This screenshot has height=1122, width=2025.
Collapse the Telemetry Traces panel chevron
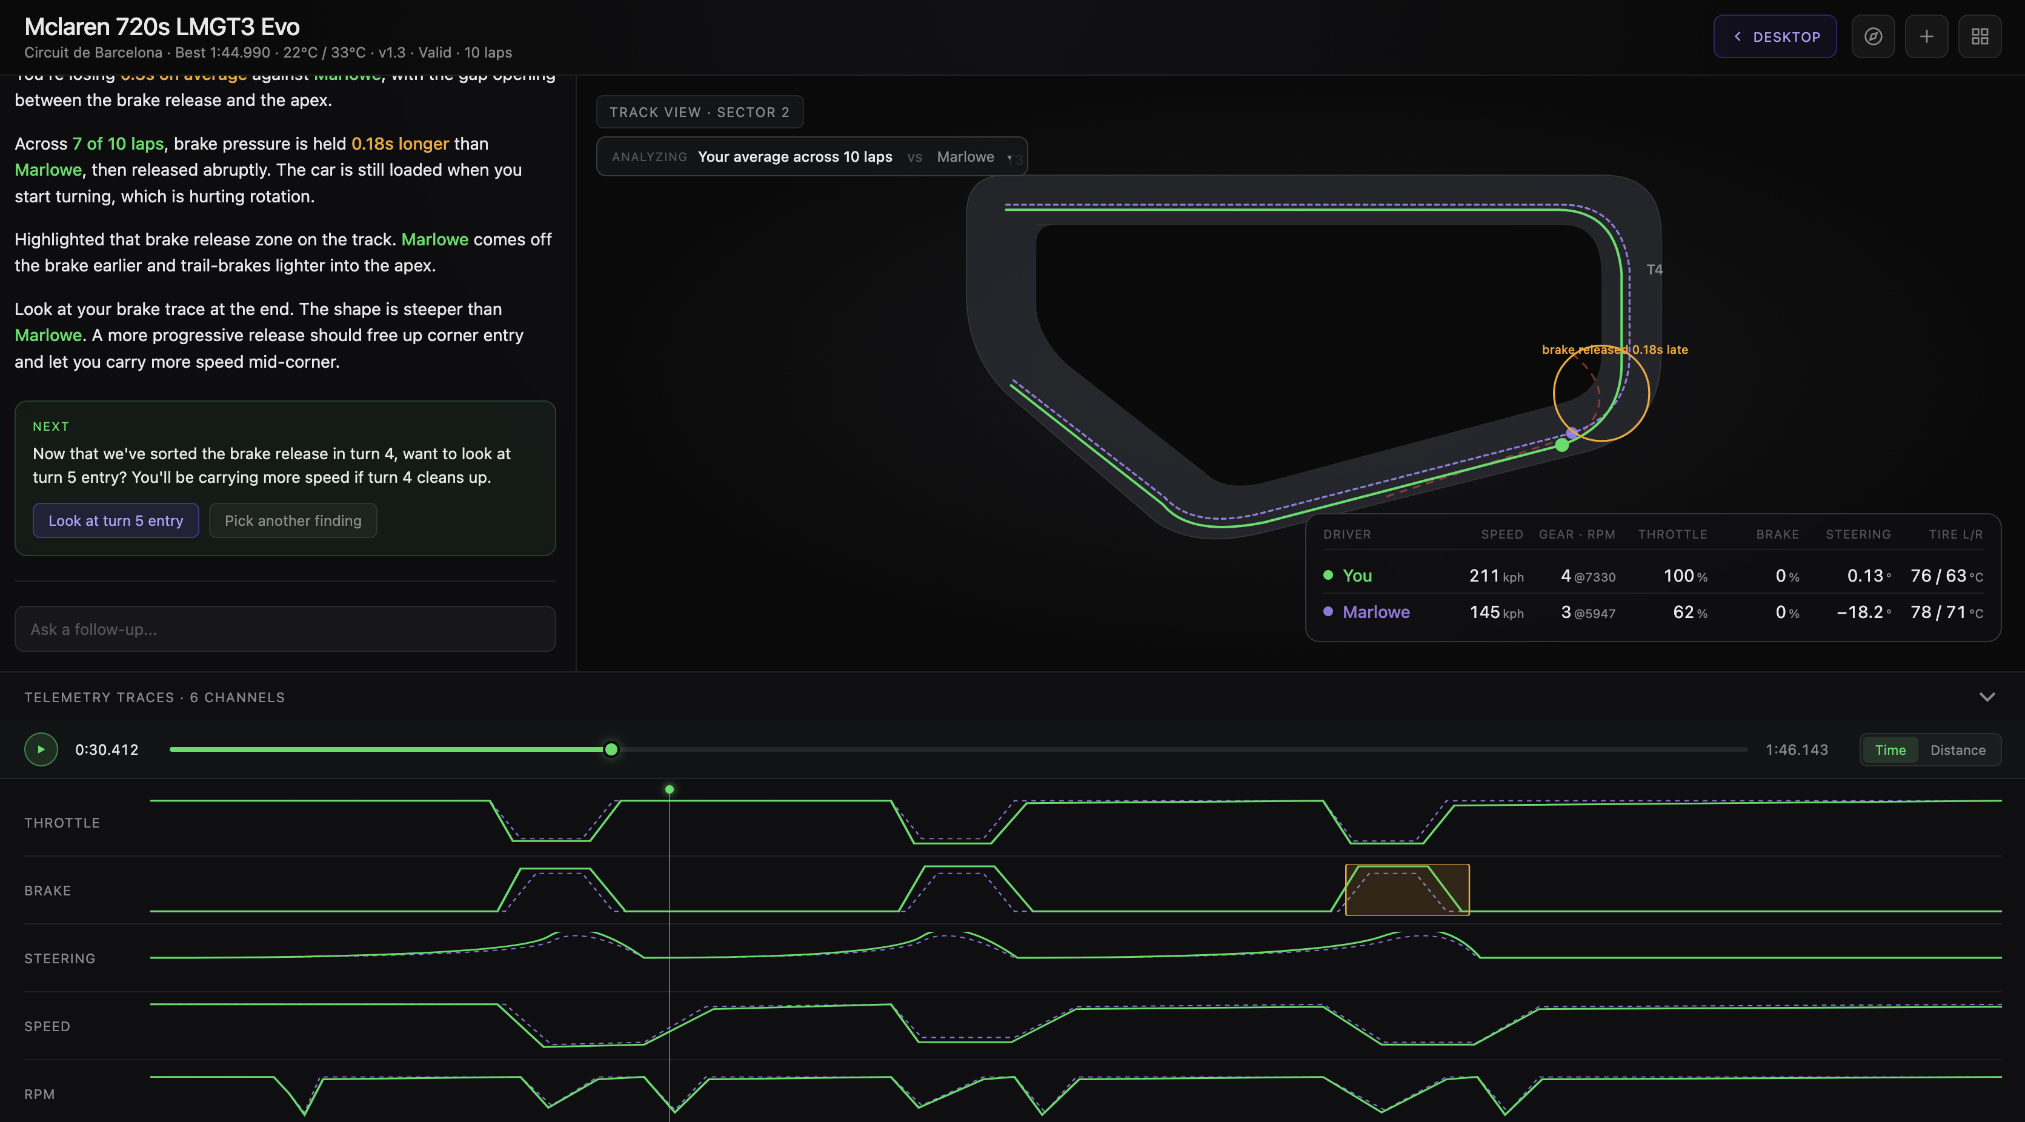click(1987, 697)
